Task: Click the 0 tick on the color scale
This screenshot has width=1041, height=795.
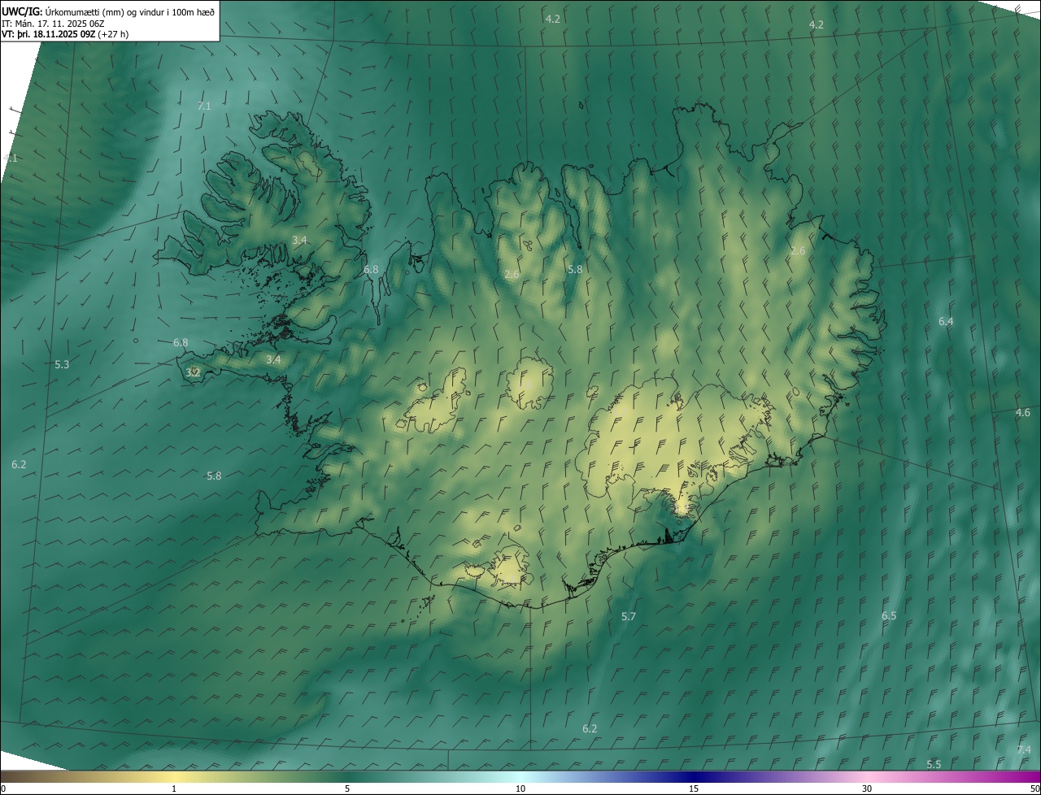Action: pos(3,789)
